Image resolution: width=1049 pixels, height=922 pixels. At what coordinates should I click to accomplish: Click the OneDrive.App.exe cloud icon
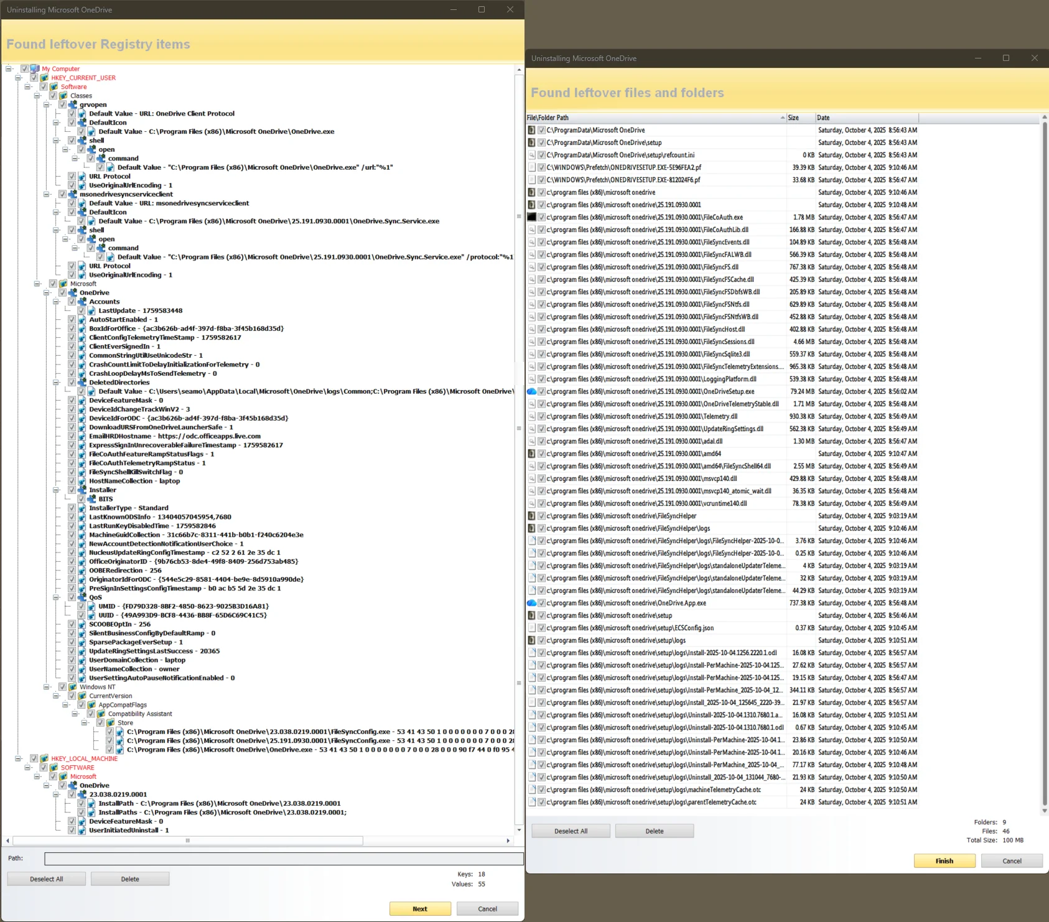(531, 603)
